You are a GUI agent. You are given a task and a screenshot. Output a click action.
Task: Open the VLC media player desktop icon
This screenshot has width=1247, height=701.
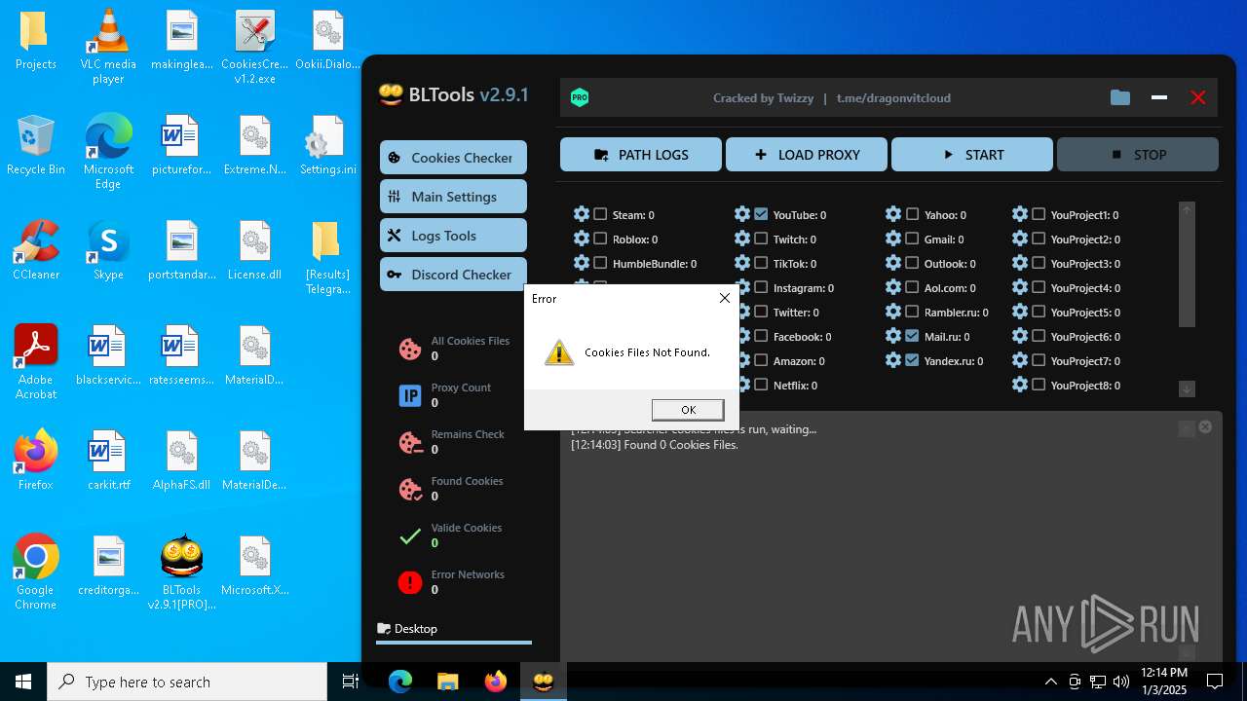tap(108, 47)
